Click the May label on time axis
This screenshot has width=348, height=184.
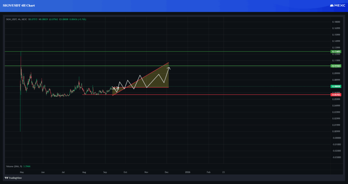[22, 172]
